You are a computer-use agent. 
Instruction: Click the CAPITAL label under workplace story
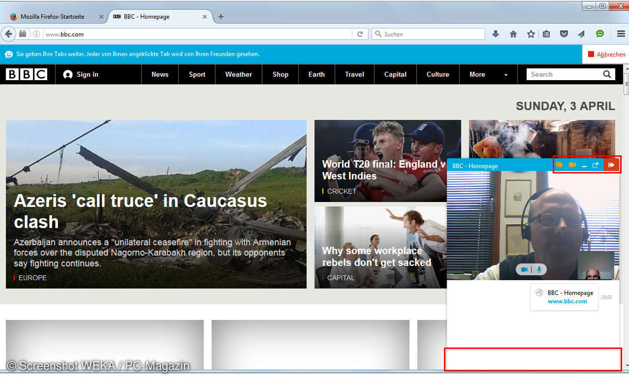point(341,278)
